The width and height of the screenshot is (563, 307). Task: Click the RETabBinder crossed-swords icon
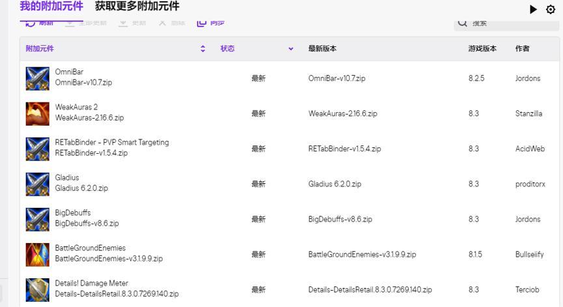pyautogui.click(x=37, y=149)
